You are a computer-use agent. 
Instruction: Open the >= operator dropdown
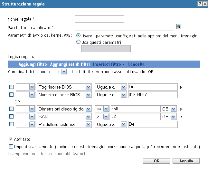pyautogui.click(x=106, y=109)
